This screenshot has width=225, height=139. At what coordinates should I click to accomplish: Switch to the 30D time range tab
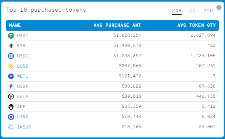pyautogui.click(x=208, y=11)
